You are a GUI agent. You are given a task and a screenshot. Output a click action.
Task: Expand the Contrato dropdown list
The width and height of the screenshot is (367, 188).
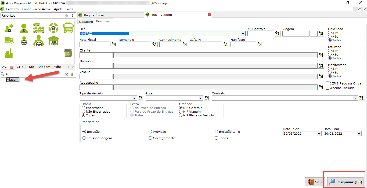pyautogui.click(x=355, y=98)
